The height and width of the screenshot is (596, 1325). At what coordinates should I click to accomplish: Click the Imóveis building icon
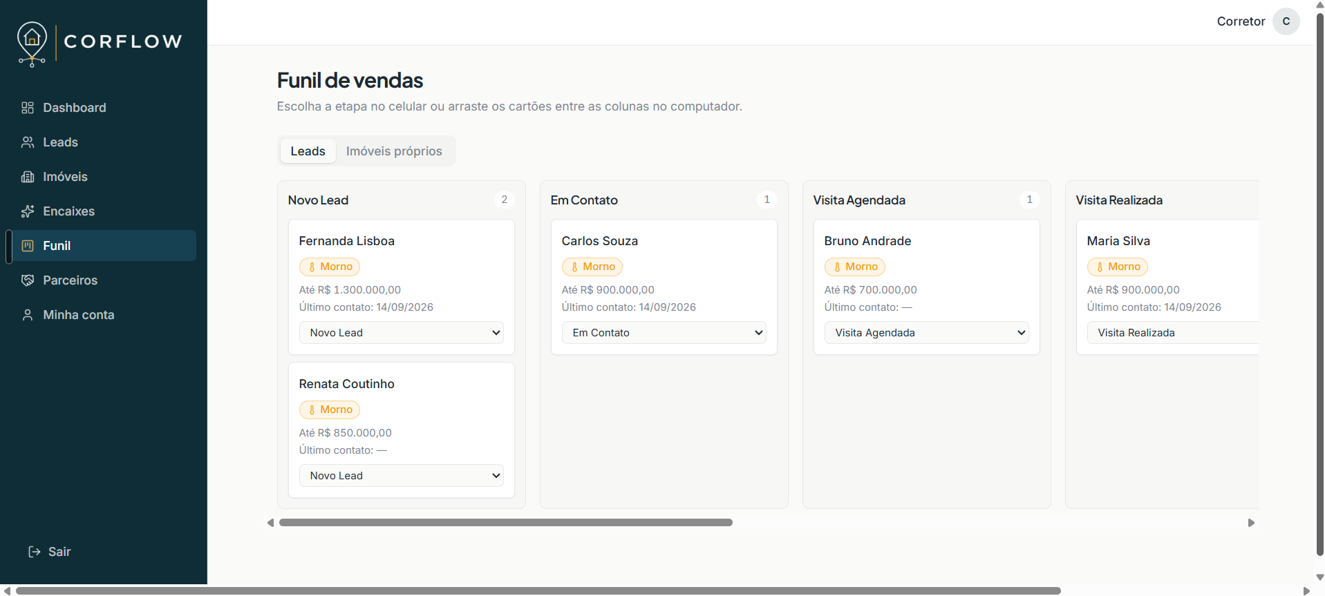pyautogui.click(x=28, y=177)
